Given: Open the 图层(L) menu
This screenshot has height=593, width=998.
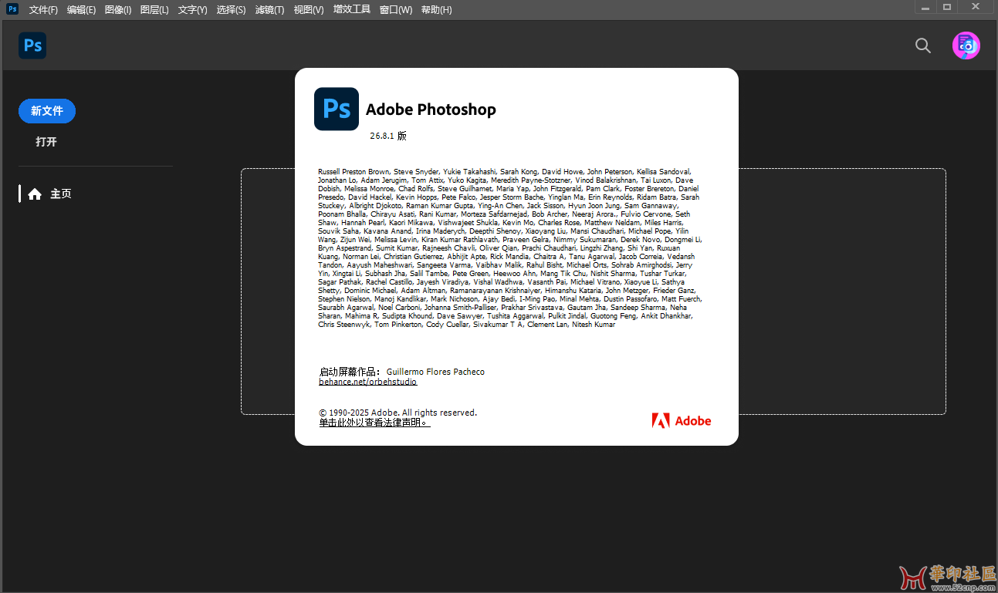Looking at the screenshot, I should (x=154, y=10).
